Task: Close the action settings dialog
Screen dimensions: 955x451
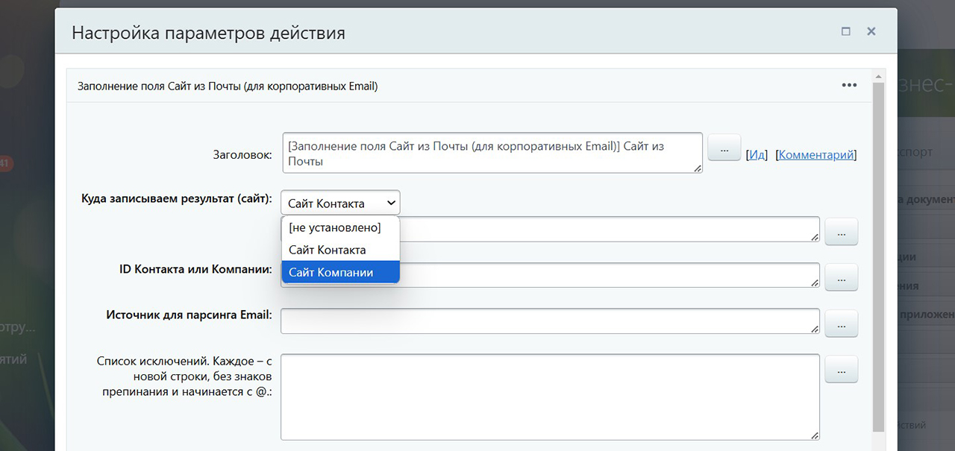Action: 871,31
